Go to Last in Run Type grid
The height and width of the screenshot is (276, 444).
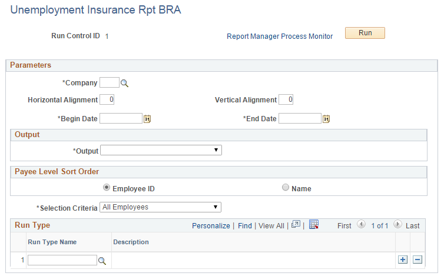point(413,226)
